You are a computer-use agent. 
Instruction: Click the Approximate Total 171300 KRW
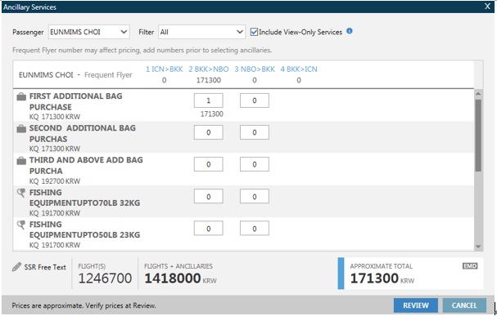[x=382, y=278]
